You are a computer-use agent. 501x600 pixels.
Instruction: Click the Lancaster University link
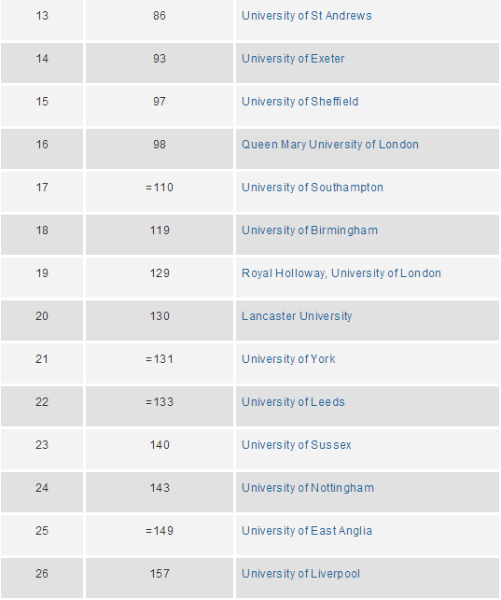click(297, 315)
